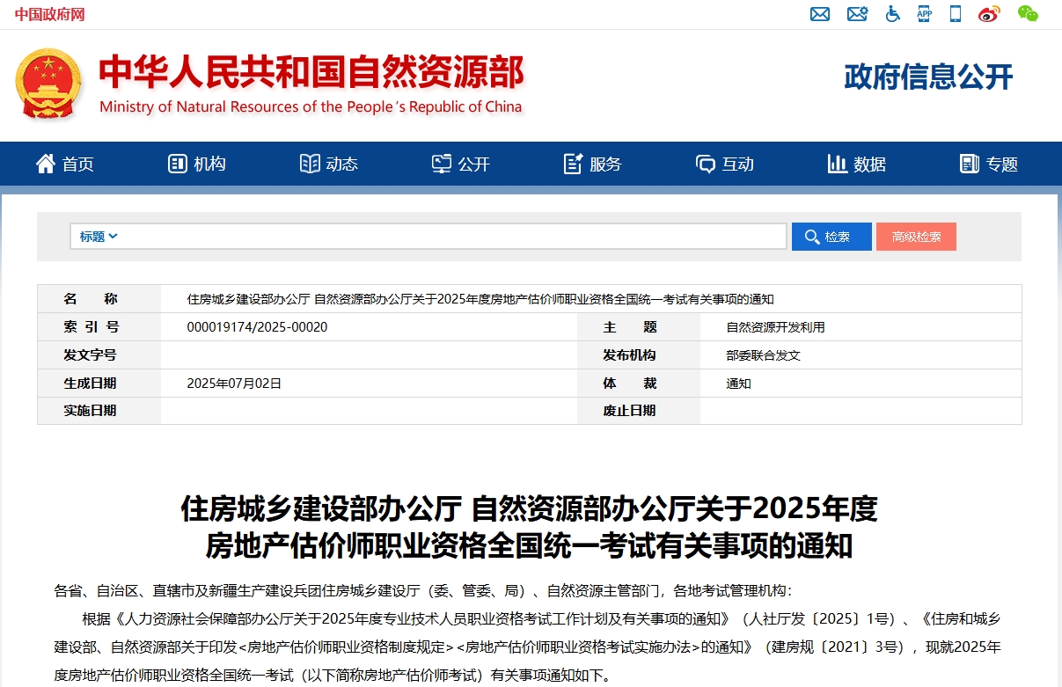Screen dimensions: 1062x687
Task: Focus the search keyword input field
Action: [453, 237]
